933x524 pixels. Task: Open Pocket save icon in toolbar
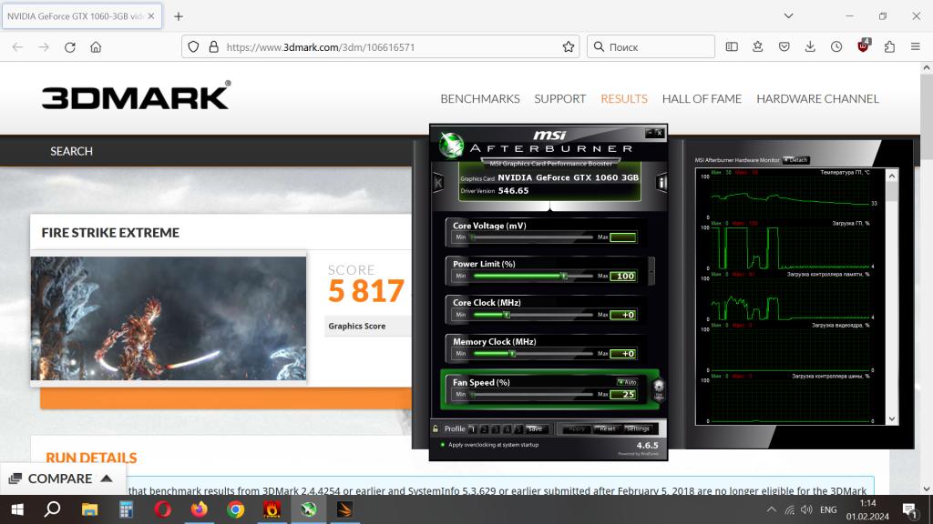784,47
